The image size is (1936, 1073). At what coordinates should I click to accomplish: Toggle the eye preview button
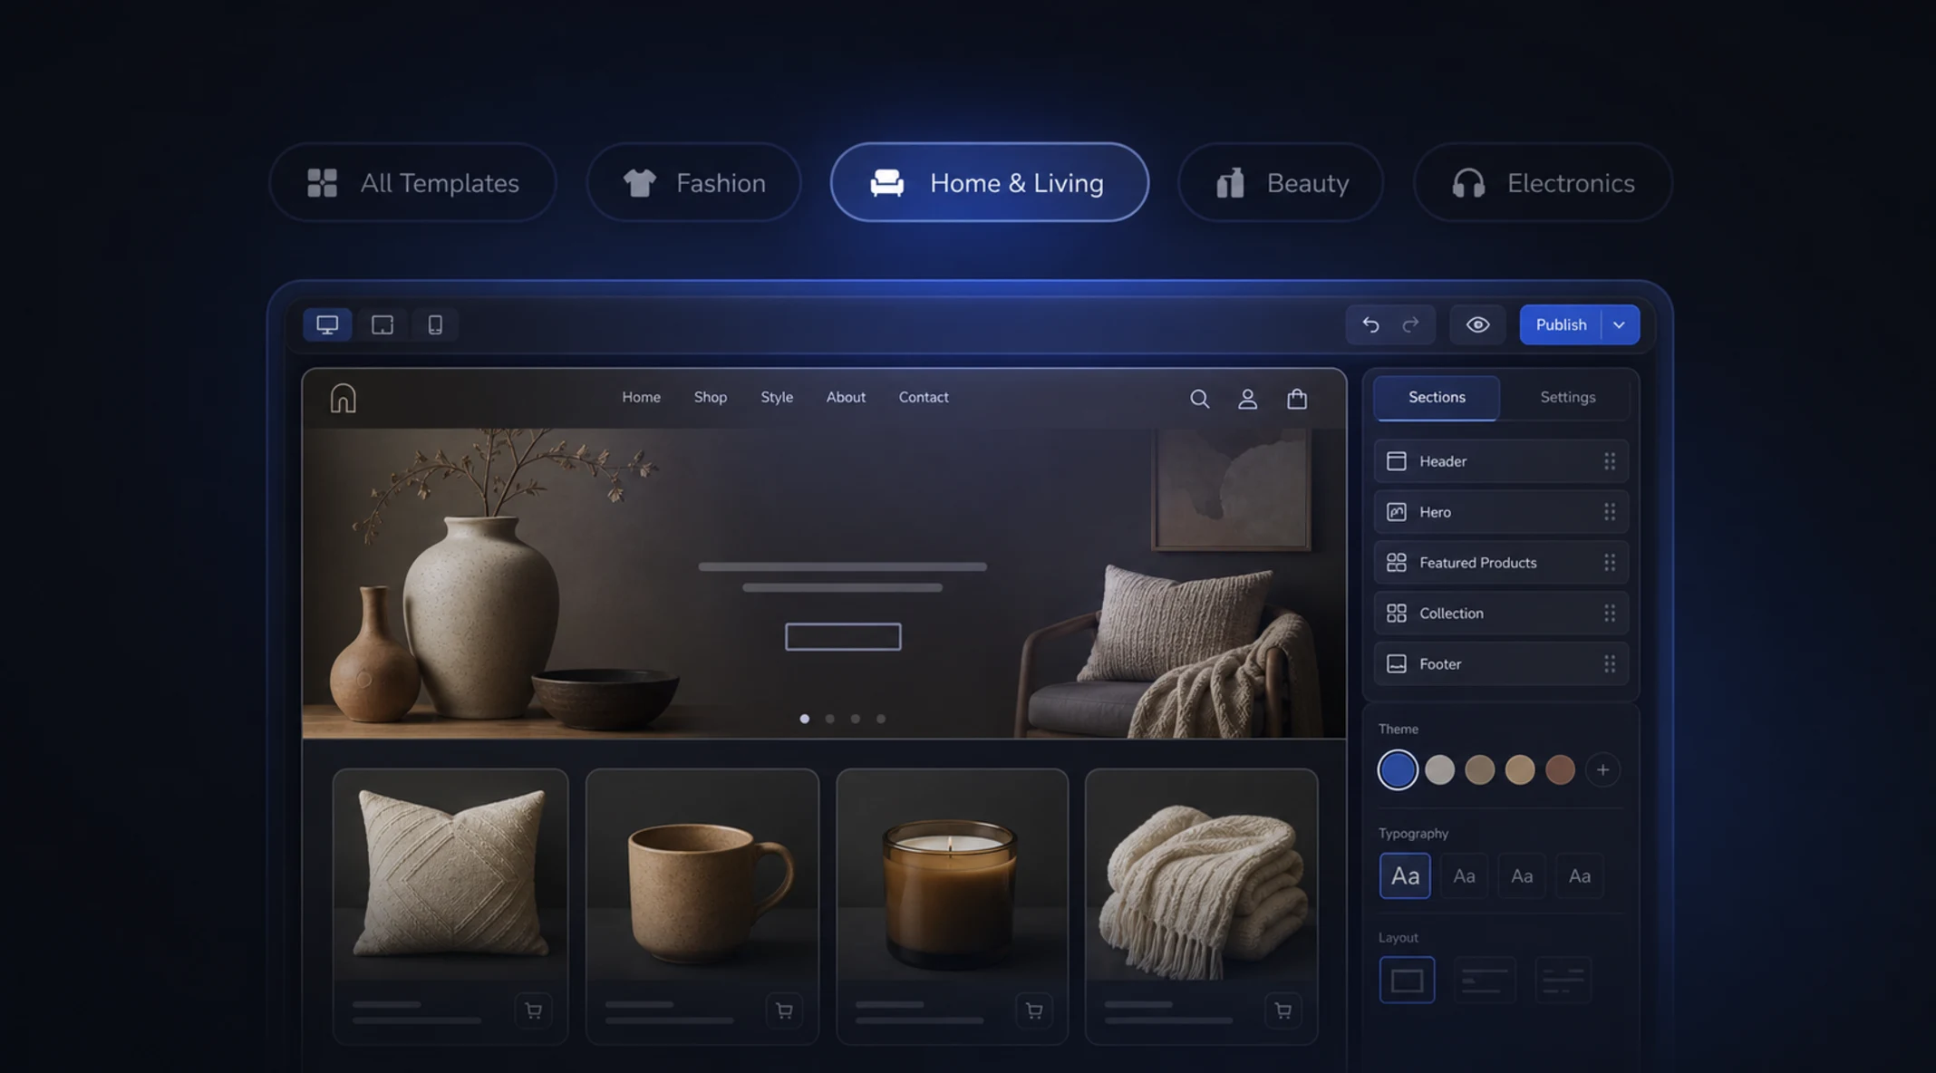pyautogui.click(x=1477, y=324)
